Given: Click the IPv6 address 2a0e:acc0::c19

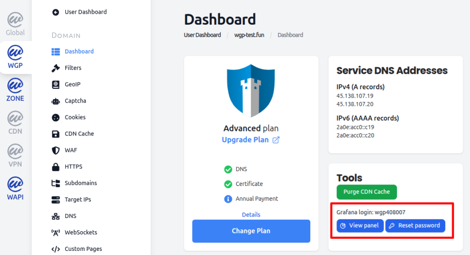Looking at the screenshot, I should click(355, 127).
